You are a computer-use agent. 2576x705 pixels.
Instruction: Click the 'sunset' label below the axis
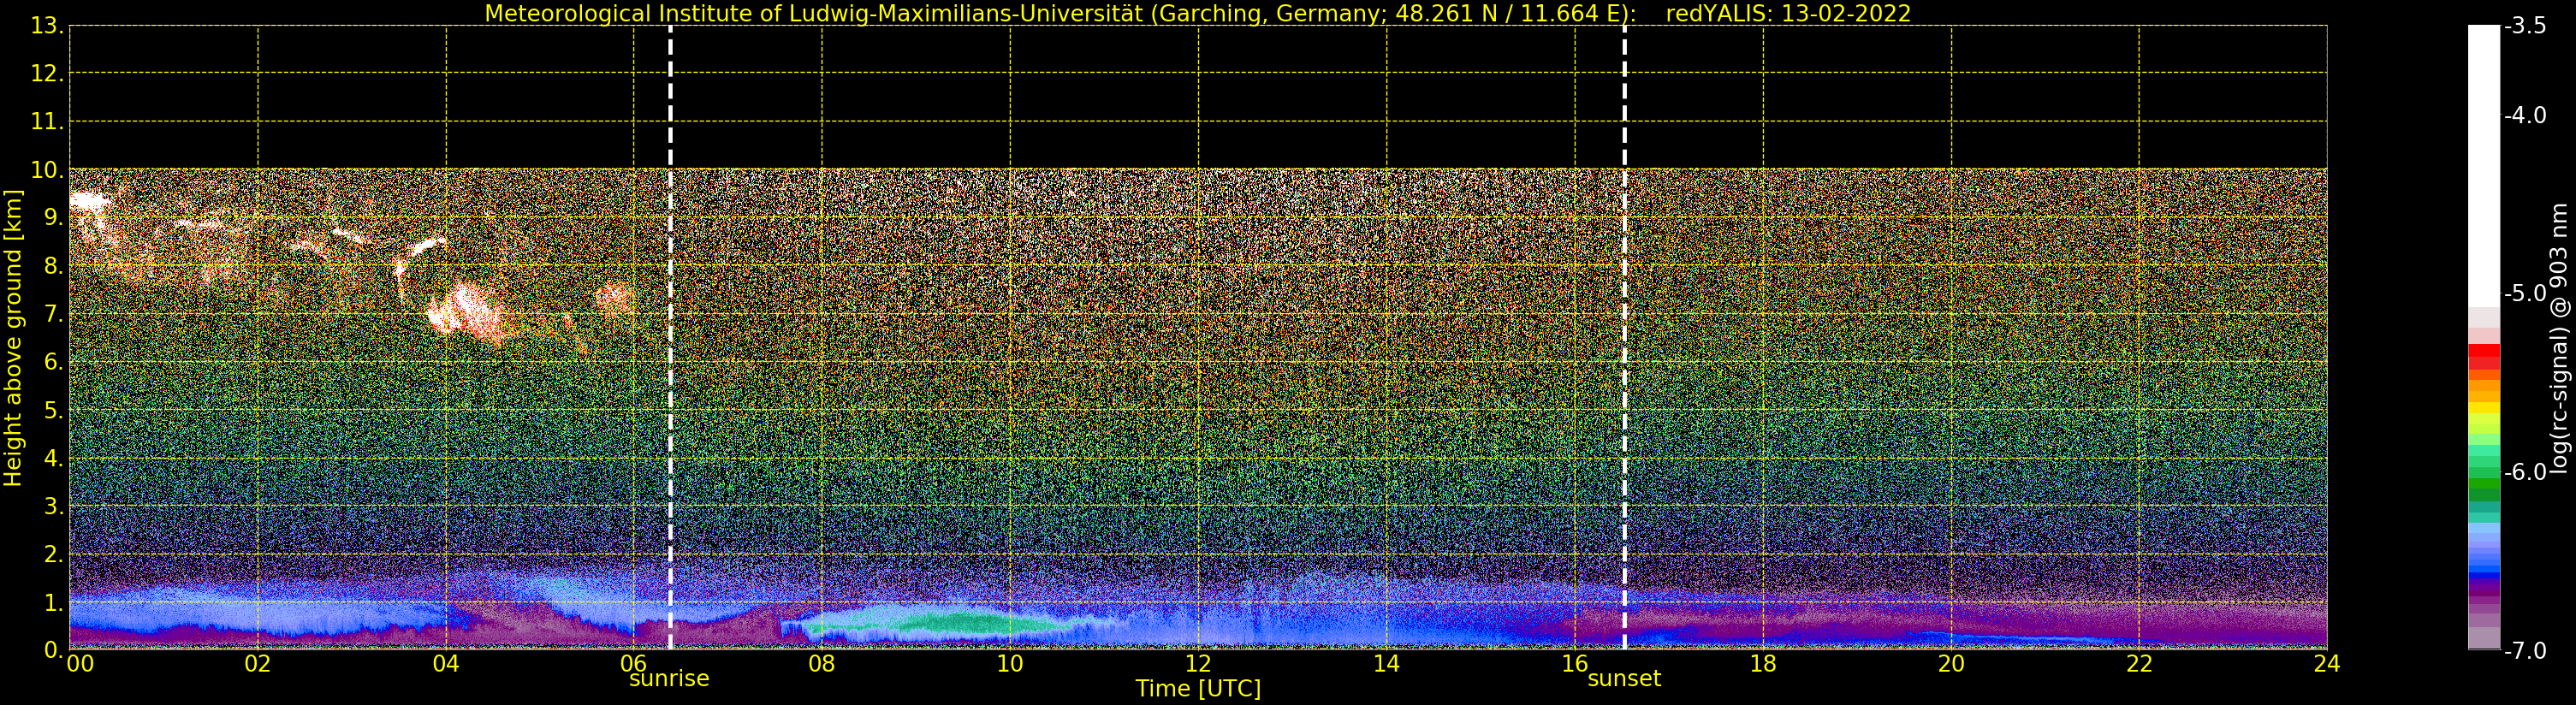[x=1624, y=679]
